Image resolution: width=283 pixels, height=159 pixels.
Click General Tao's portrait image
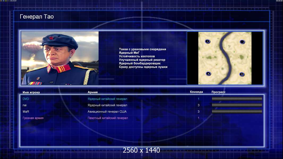pos(60,58)
